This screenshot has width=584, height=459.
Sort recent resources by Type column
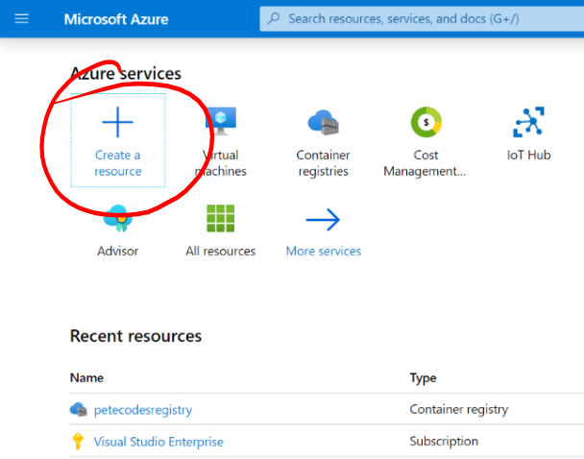coord(423,377)
